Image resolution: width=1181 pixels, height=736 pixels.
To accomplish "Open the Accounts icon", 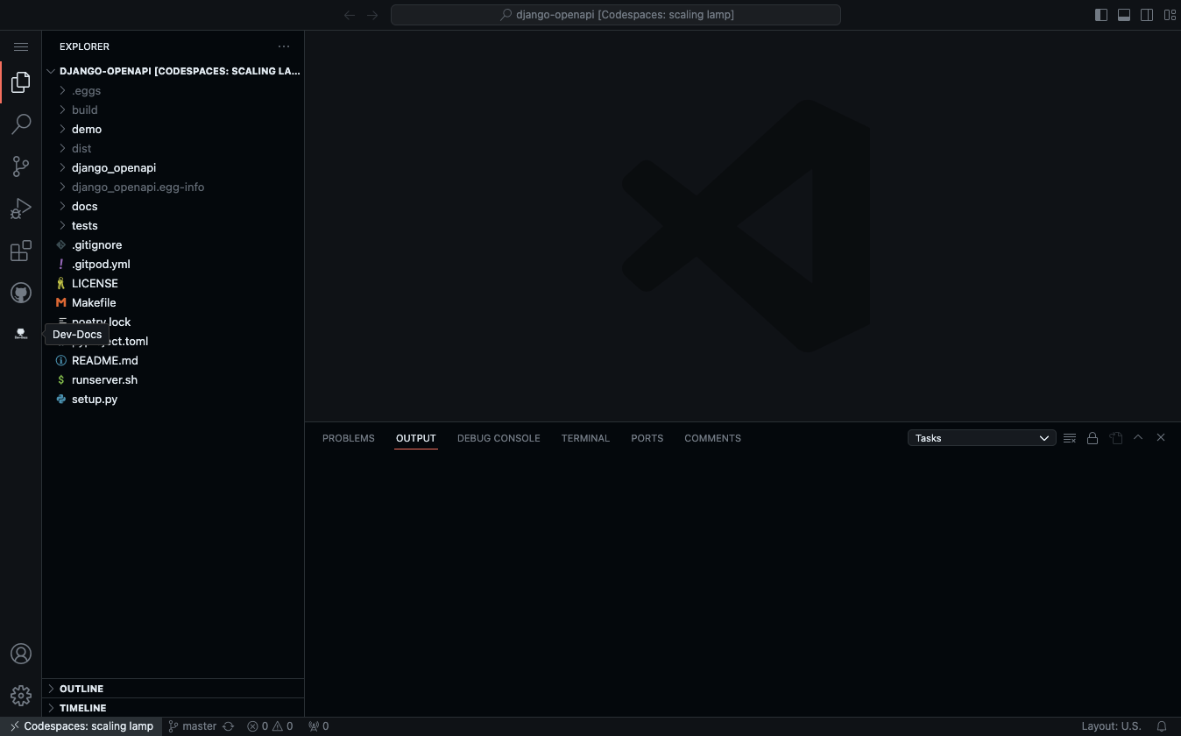I will pos(21,654).
